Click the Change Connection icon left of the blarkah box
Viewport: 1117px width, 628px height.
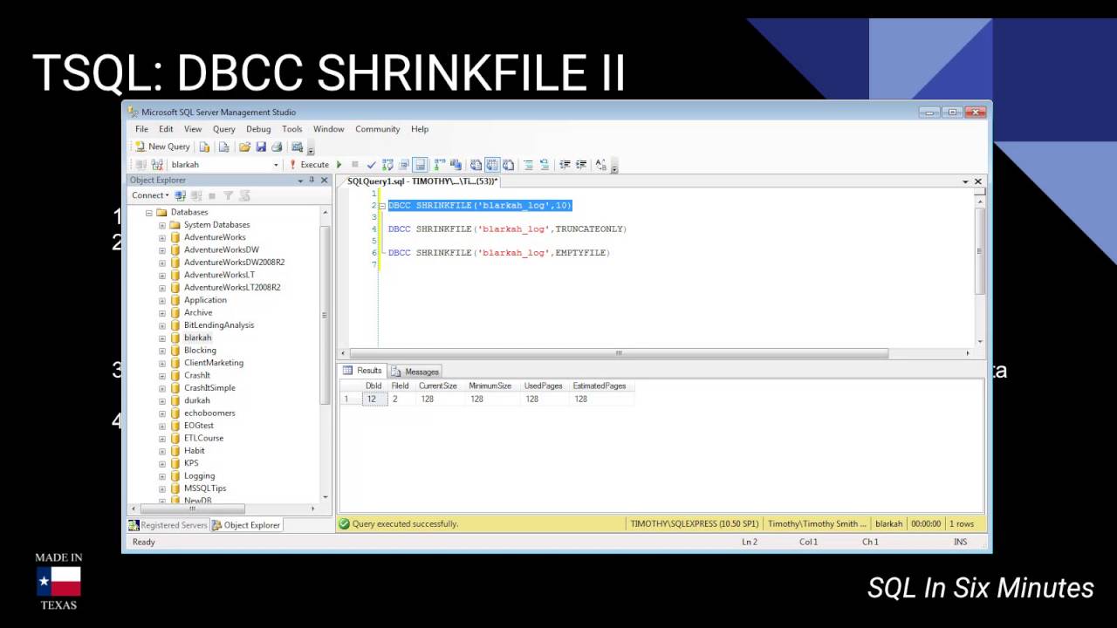(x=157, y=164)
